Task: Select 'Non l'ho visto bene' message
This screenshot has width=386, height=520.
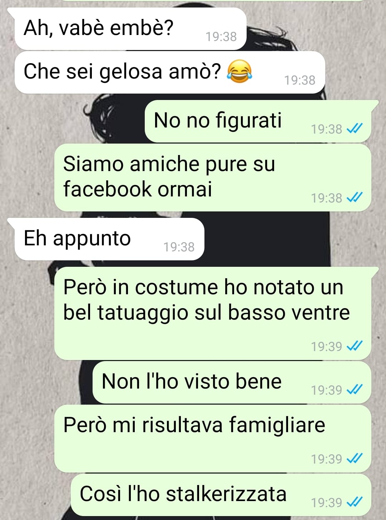Action: click(x=232, y=382)
